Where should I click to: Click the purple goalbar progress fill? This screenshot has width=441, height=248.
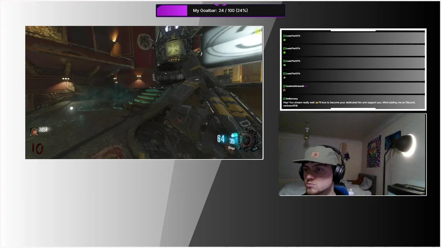(x=172, y=11)
